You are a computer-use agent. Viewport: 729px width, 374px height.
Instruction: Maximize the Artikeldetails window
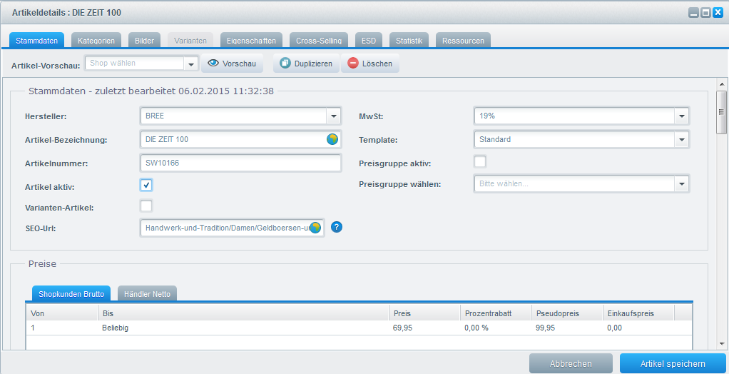pyautogui.click(x=705, y=13)
